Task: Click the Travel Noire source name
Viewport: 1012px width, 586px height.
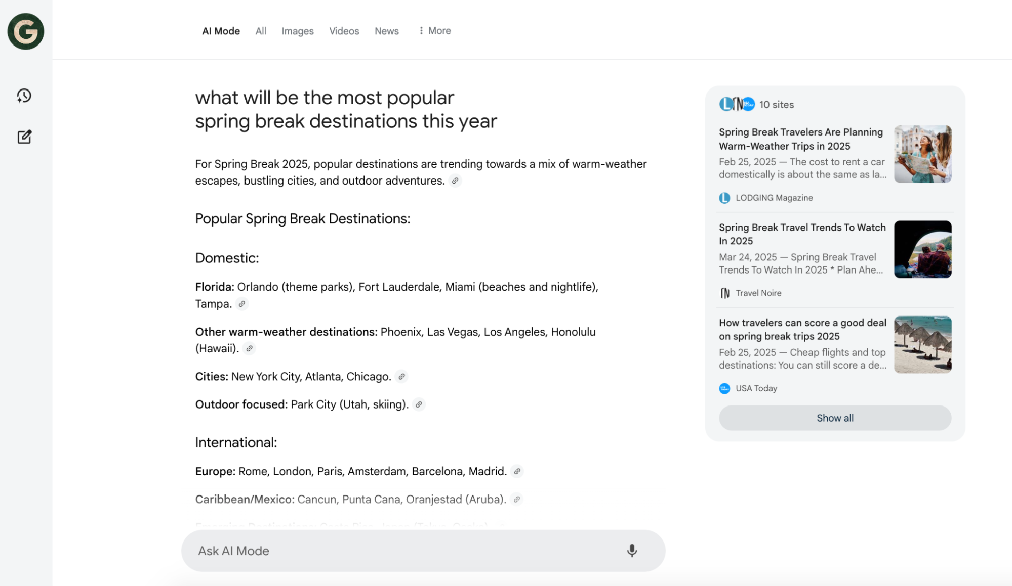Action: point(758,293)
